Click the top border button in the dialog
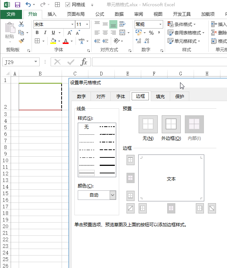The width and height of the screenshot is (227, 268). click(131, 160)
